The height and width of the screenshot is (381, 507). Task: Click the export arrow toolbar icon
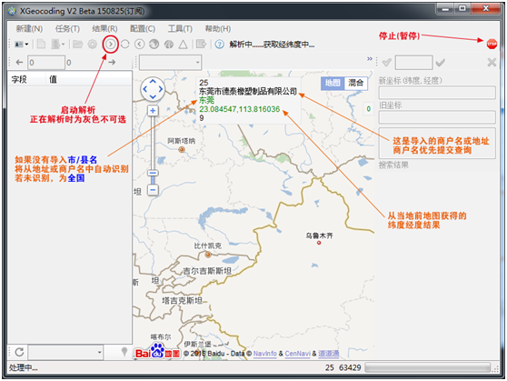click(x=201, y=44)
